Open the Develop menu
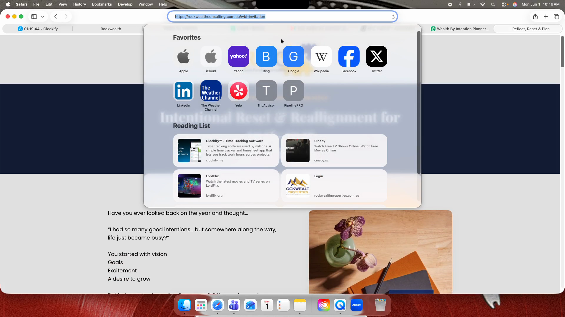 click(x=125, y=4)
